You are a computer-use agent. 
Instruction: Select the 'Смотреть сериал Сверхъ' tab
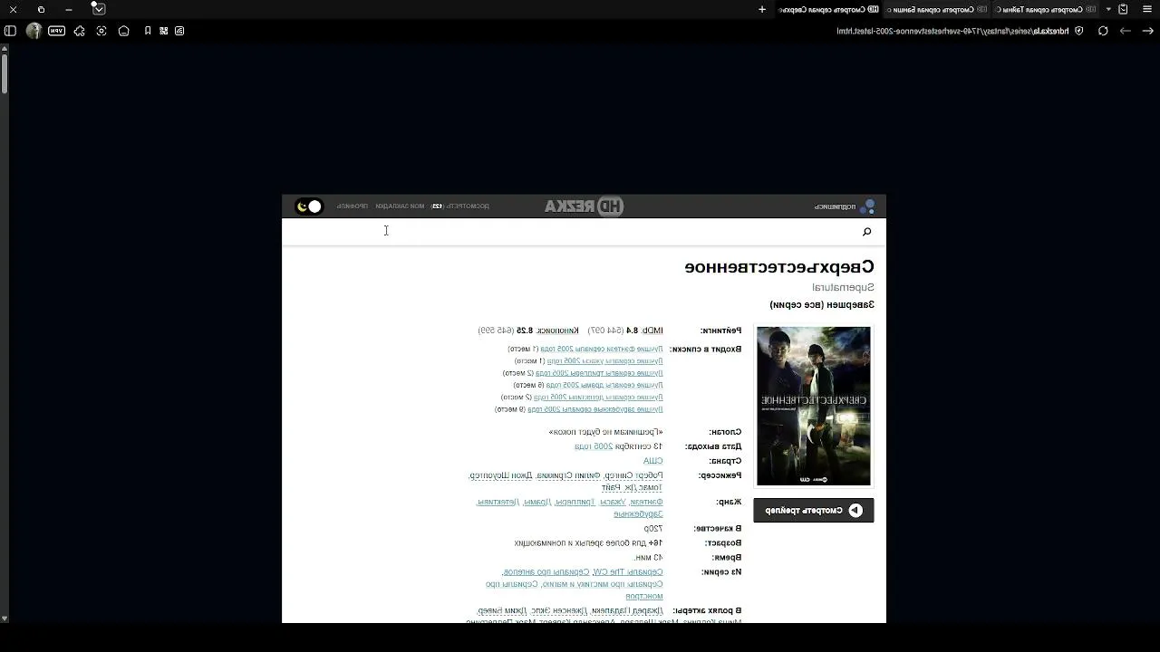(827, 9)
